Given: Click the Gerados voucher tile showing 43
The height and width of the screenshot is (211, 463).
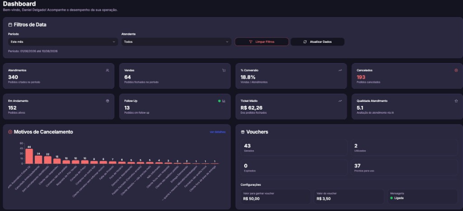Looking at the screenshot, I should (294, 147).
